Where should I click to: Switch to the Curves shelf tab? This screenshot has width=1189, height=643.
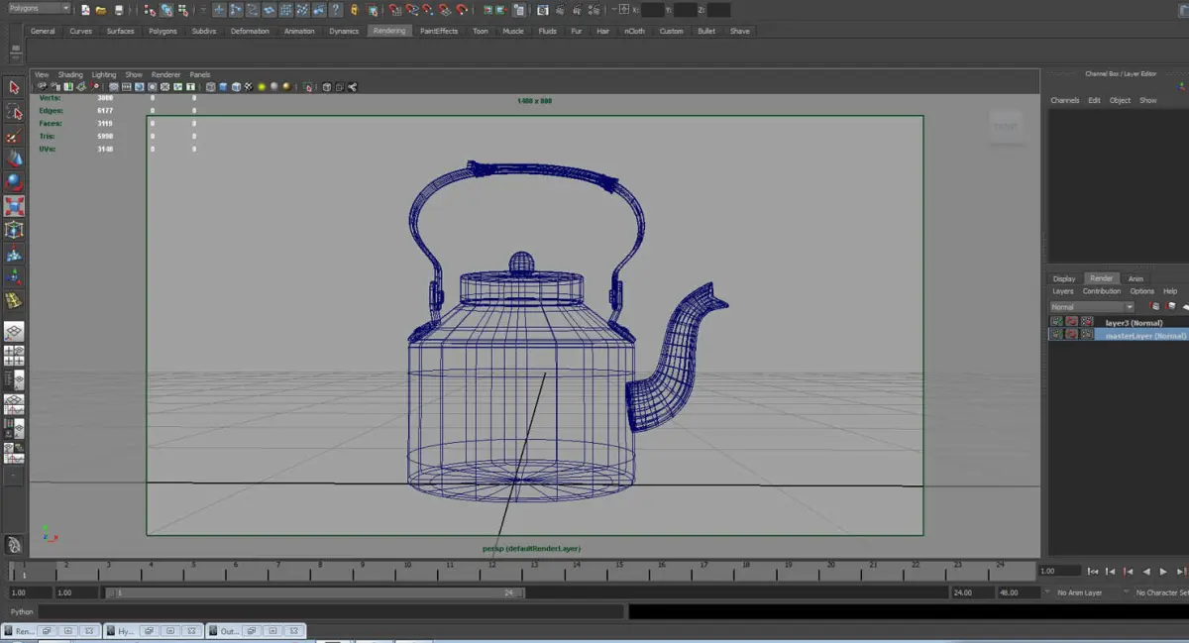tap(80, 31)
